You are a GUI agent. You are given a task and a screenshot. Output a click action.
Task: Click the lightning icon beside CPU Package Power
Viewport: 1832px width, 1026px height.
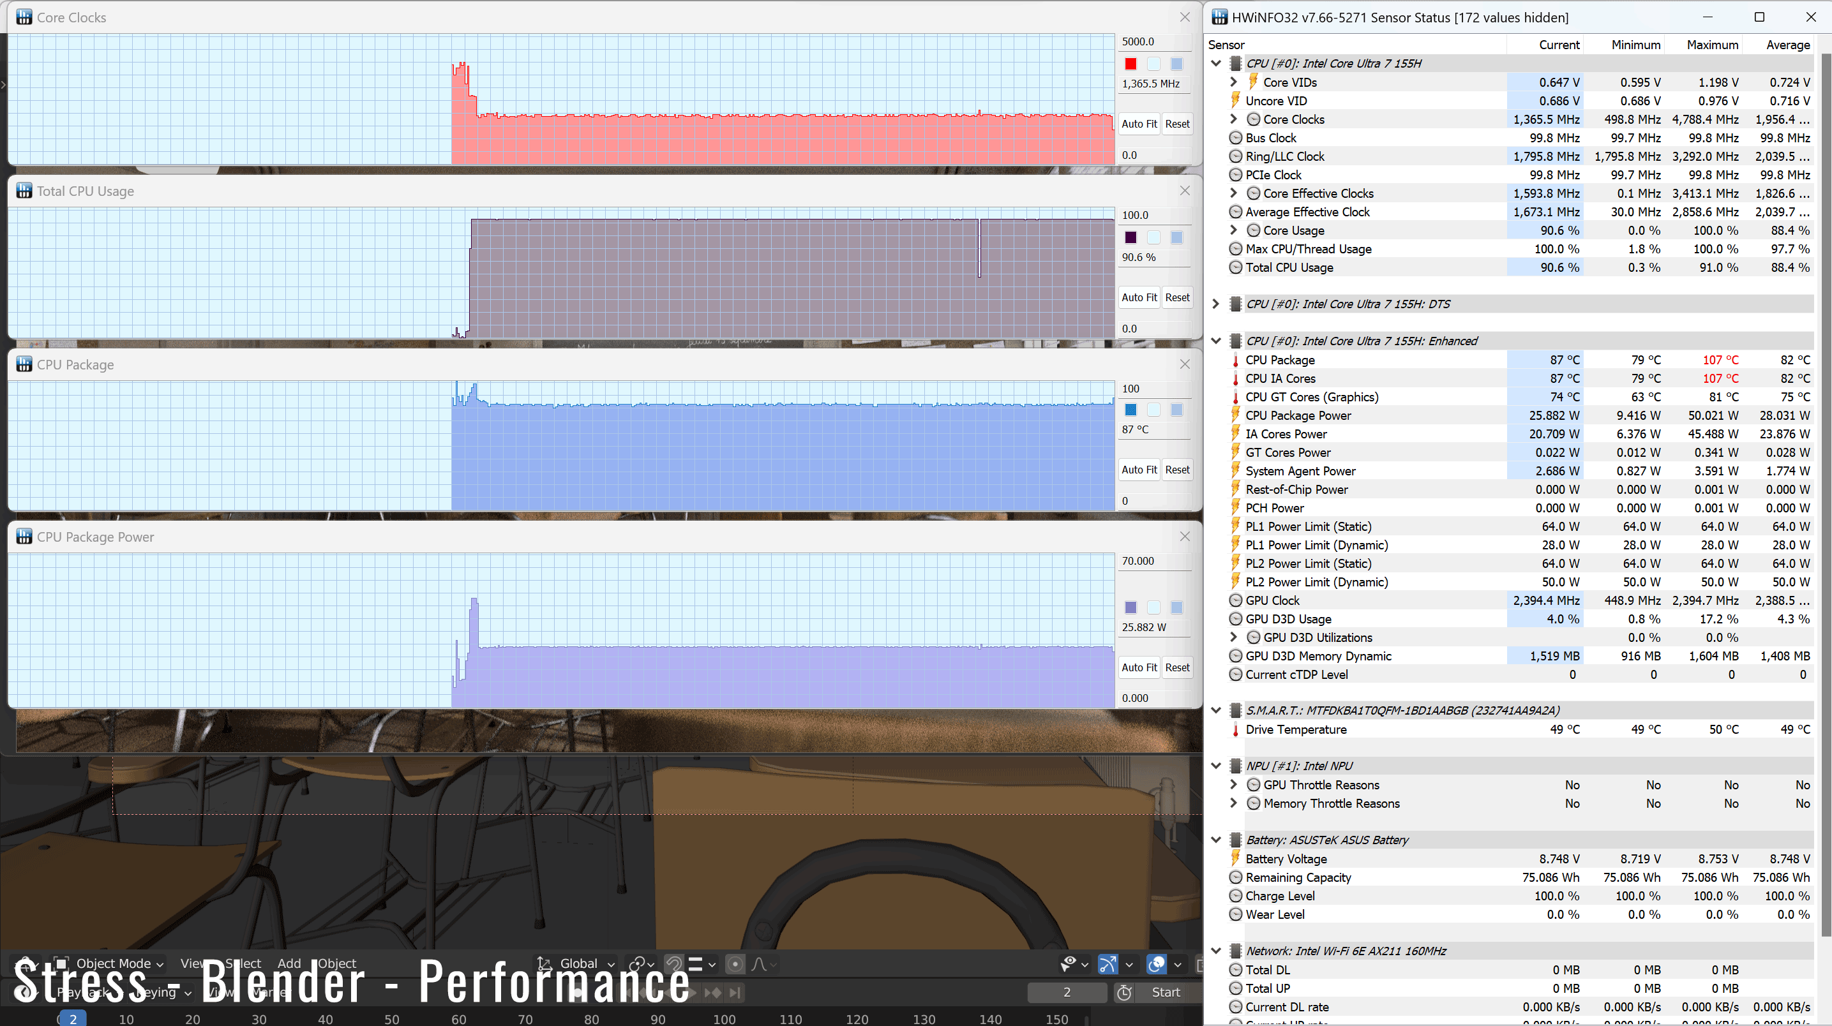coord(1235,415)
